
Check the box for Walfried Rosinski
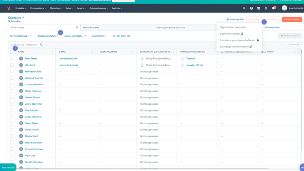coord(12,78)
